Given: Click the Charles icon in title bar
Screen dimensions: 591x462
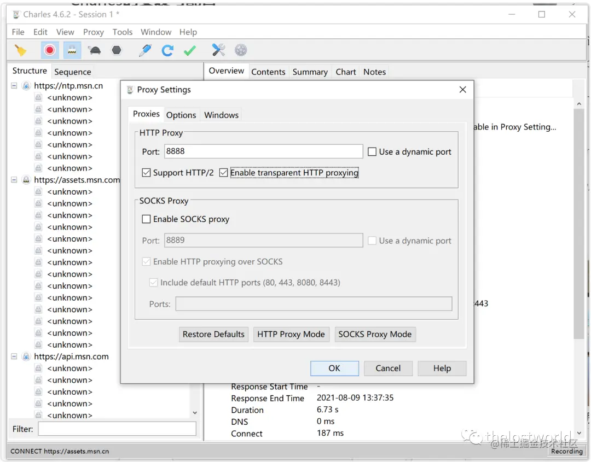Looking at the screenshot, I should coord(16,15).
